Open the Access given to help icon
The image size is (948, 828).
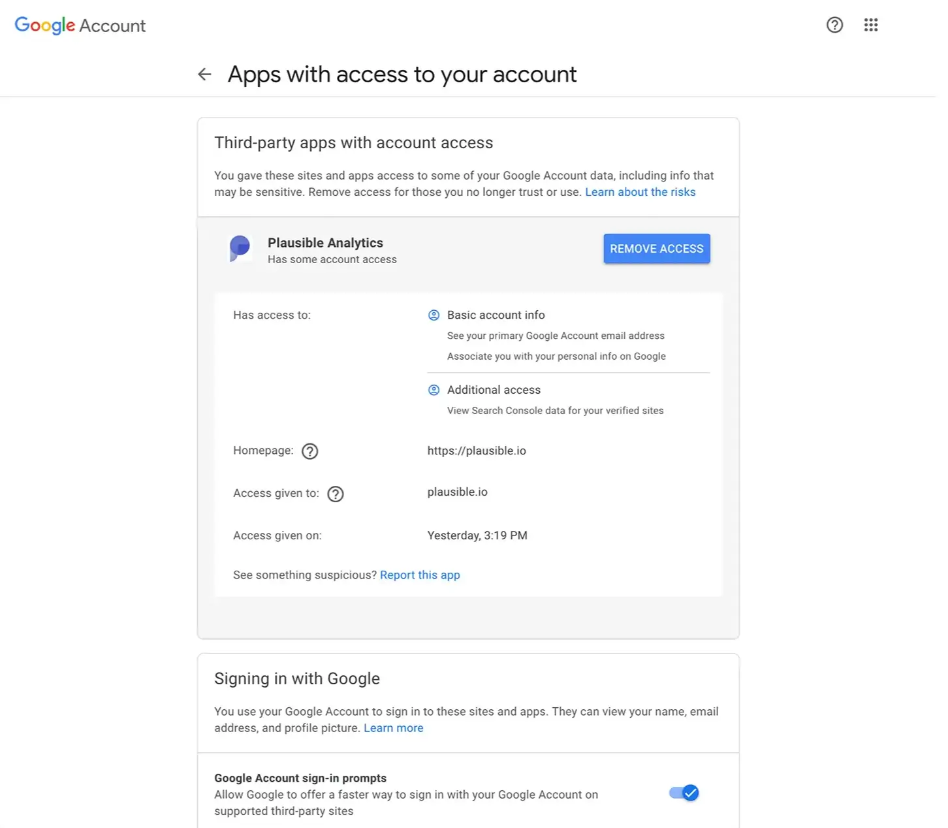point(335,494)
